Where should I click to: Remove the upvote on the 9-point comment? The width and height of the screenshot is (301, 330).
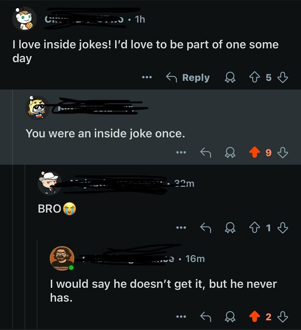[255, 152]
